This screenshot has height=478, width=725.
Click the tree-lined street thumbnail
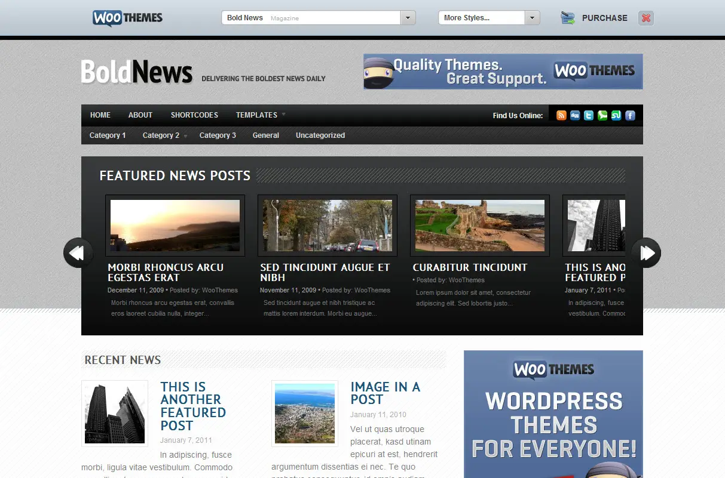pos(328,226)
